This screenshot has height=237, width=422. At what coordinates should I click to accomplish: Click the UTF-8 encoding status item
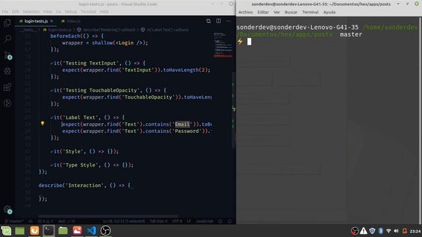pyautogui.click(x=177, y=221)
